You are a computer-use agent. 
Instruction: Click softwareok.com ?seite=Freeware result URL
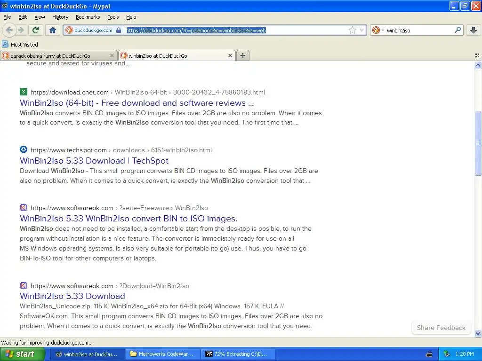(119, 208)
